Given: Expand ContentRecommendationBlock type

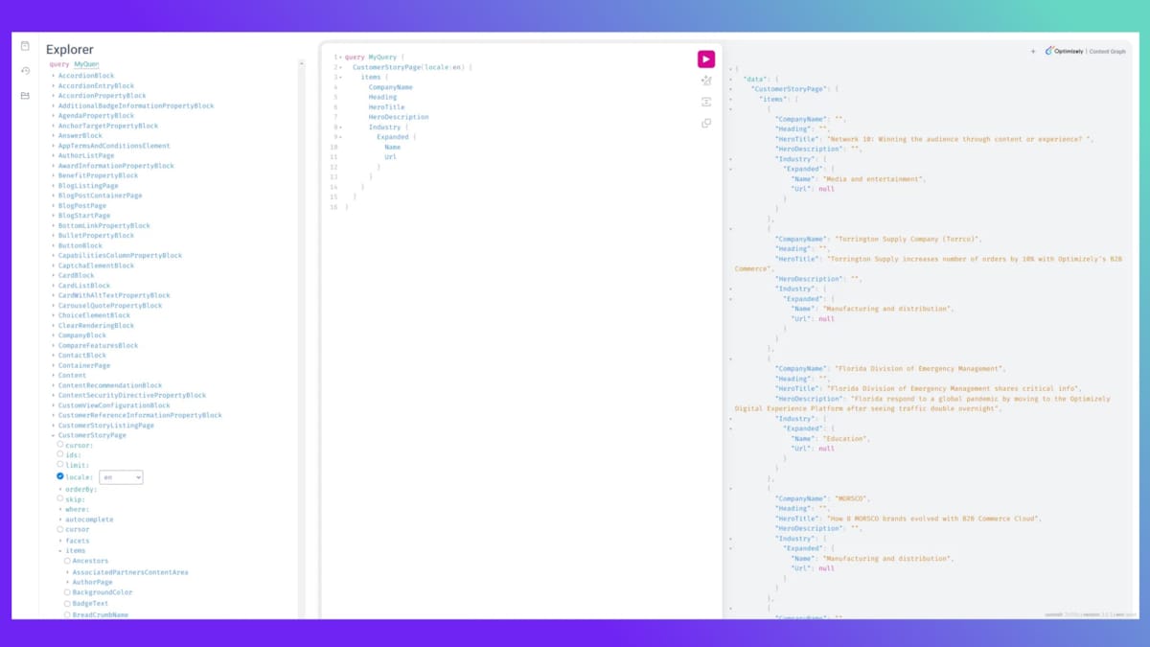Looking at the screenshot, I should click(54, 385).
